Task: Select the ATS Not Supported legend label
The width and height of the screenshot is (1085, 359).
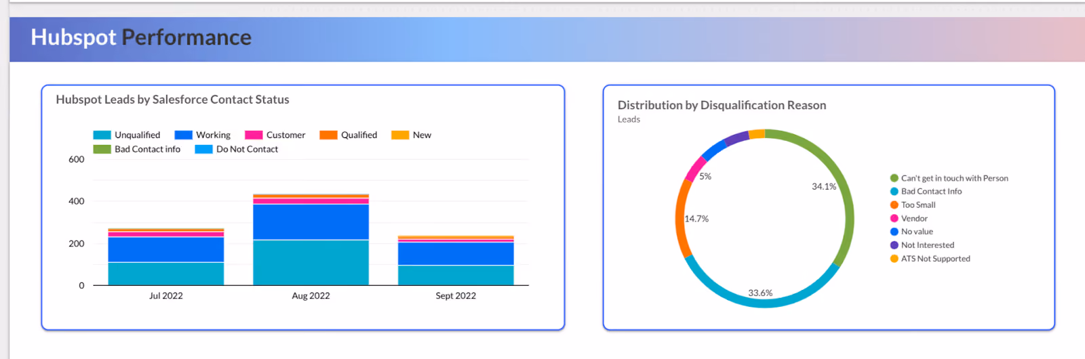Action: point(936,259)
